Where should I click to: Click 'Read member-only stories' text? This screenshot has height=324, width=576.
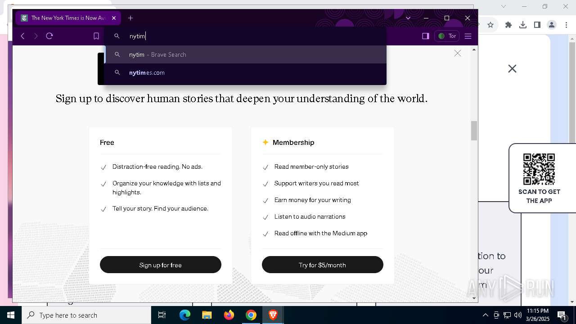click(x=311, y=166)
